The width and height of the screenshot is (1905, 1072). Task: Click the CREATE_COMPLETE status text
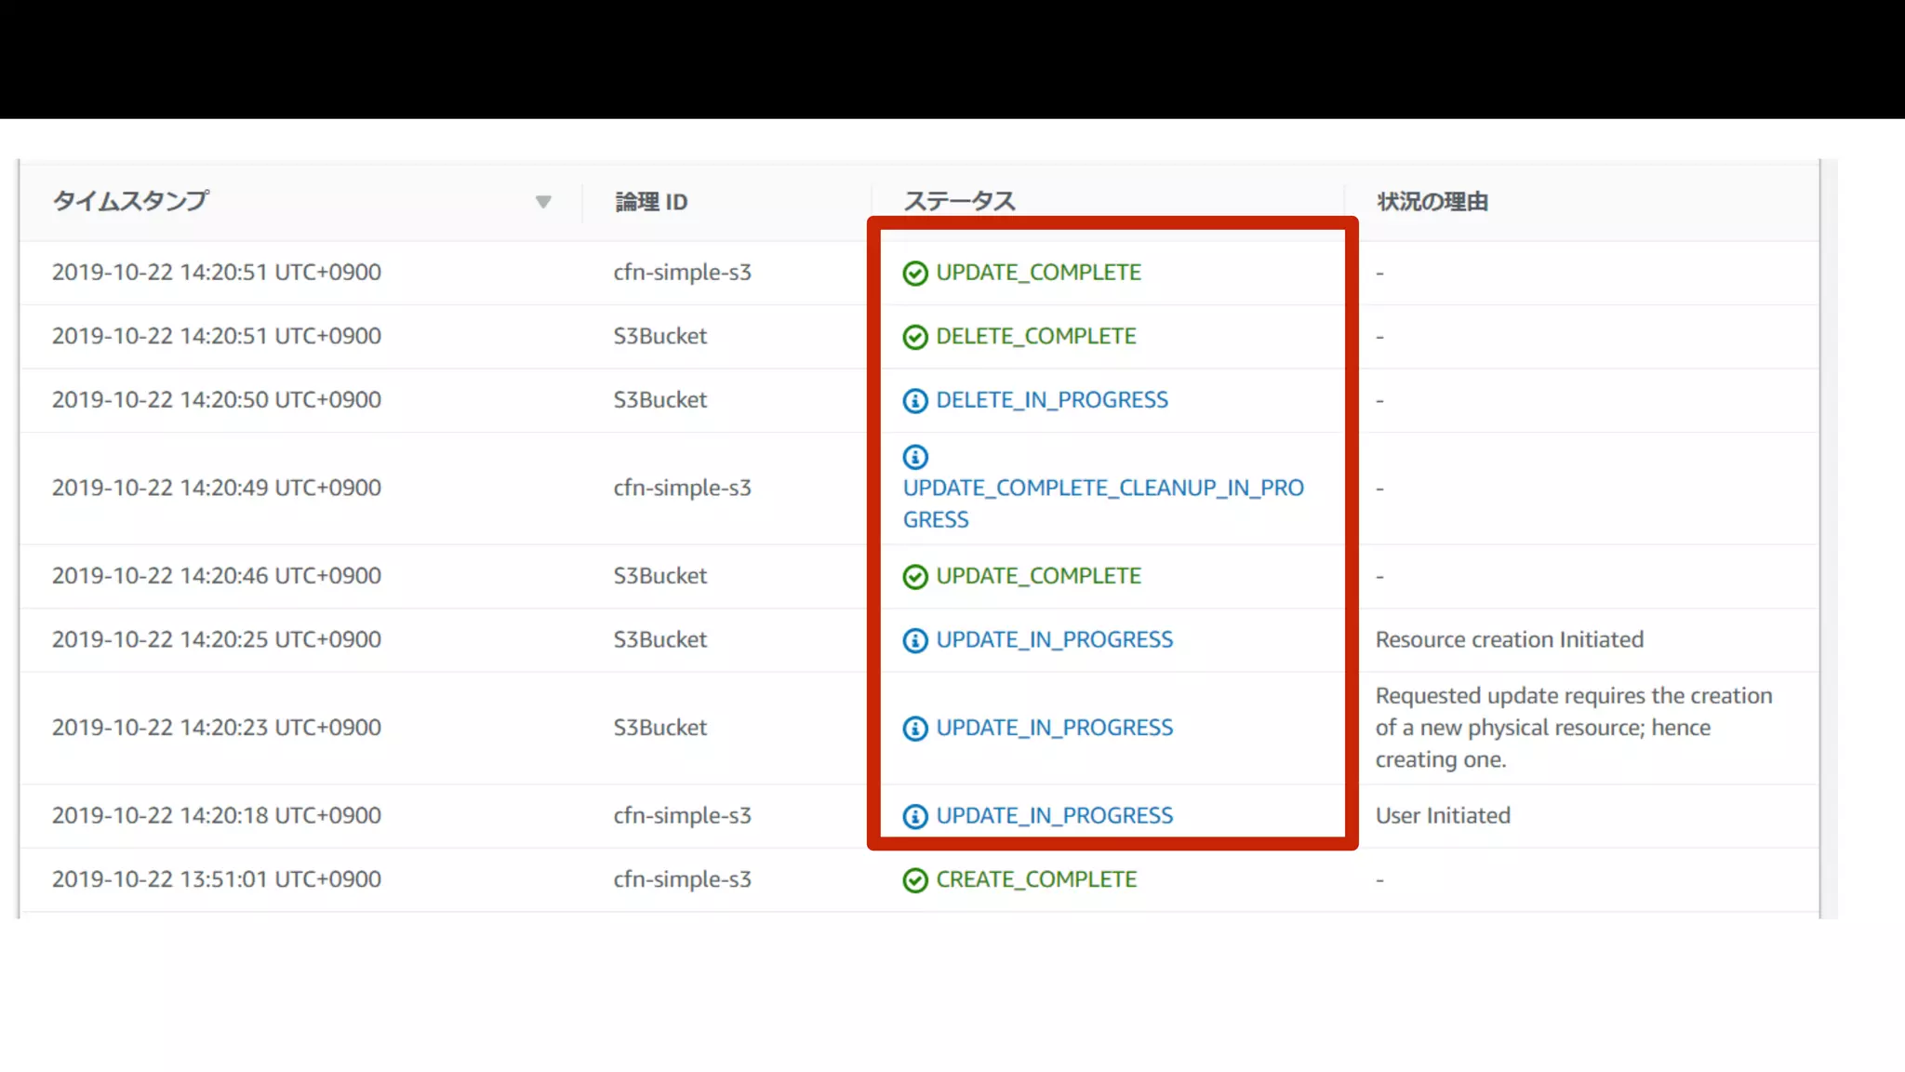pyautogui.click(x=1035, y=879)
